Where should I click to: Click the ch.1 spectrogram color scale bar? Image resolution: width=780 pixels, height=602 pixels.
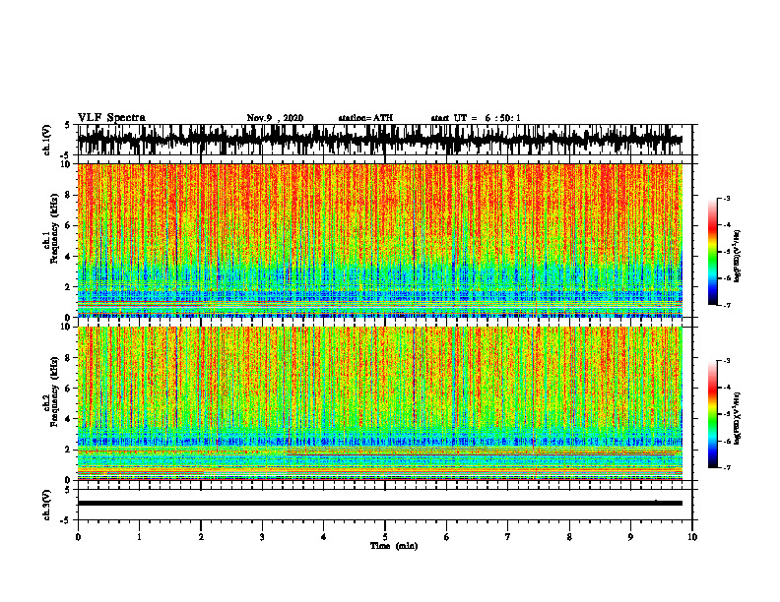tap(712, 252)
